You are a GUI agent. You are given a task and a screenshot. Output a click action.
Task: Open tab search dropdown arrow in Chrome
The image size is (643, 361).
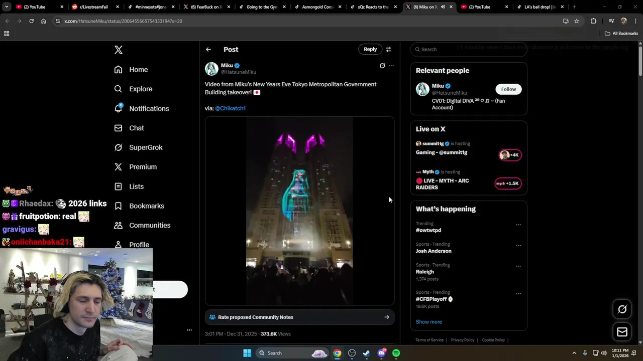7,7
